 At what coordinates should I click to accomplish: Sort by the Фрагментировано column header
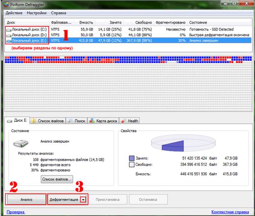pos(171,22)
